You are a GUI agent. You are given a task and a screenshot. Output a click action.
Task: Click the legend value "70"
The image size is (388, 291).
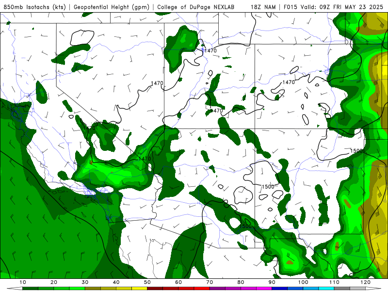tap(210, 282)
